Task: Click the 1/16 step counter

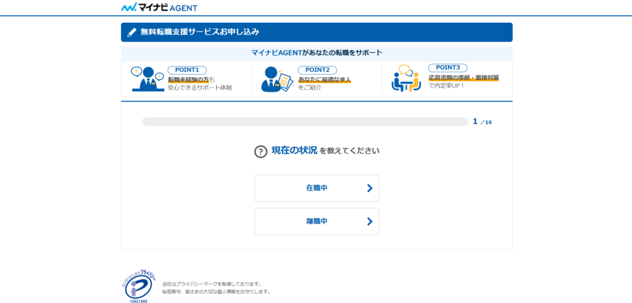Action: pyautogui.click(x=483, y=121)
